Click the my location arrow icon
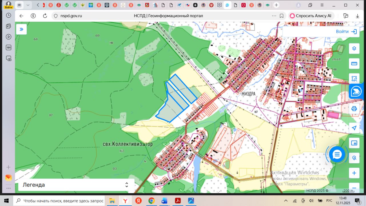This screenshot has height=206, width=366. click(354, 128)
